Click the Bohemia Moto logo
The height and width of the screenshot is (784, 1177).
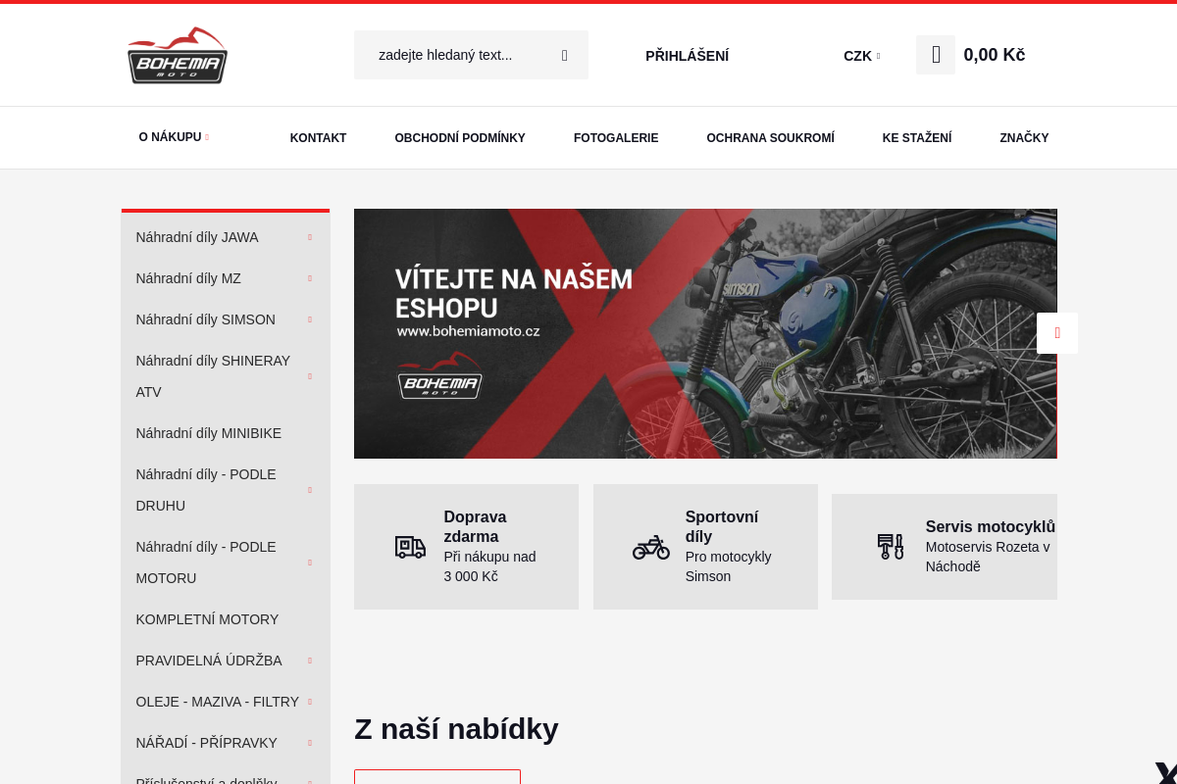coord(178,55)
